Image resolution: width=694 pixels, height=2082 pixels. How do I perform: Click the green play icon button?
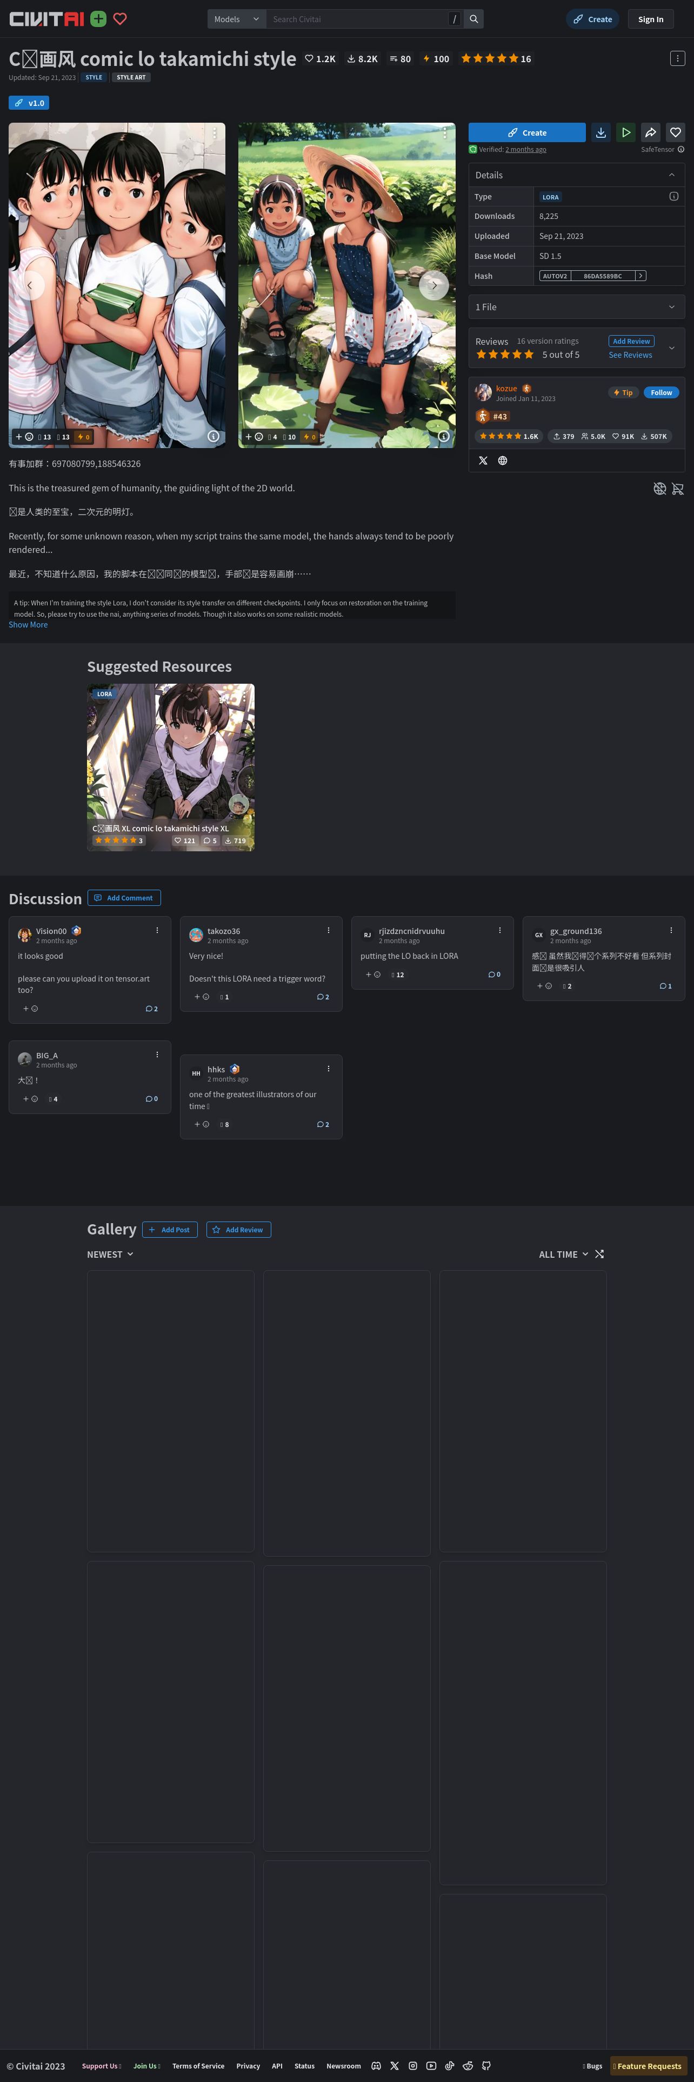(625, 132)
